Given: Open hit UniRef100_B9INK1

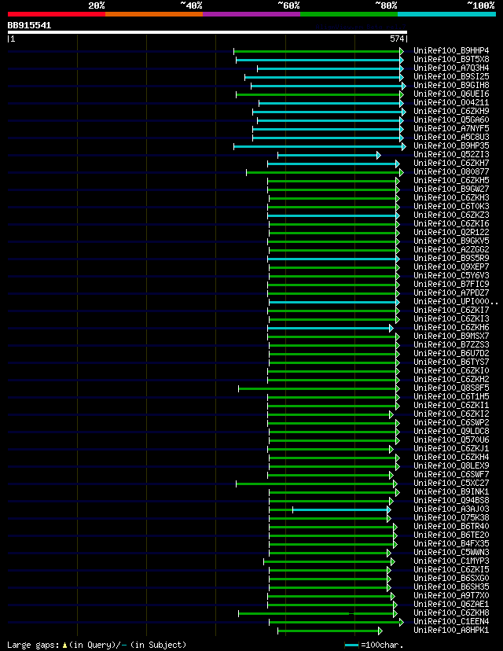Looking at the screenshot, I should [451, 491].
